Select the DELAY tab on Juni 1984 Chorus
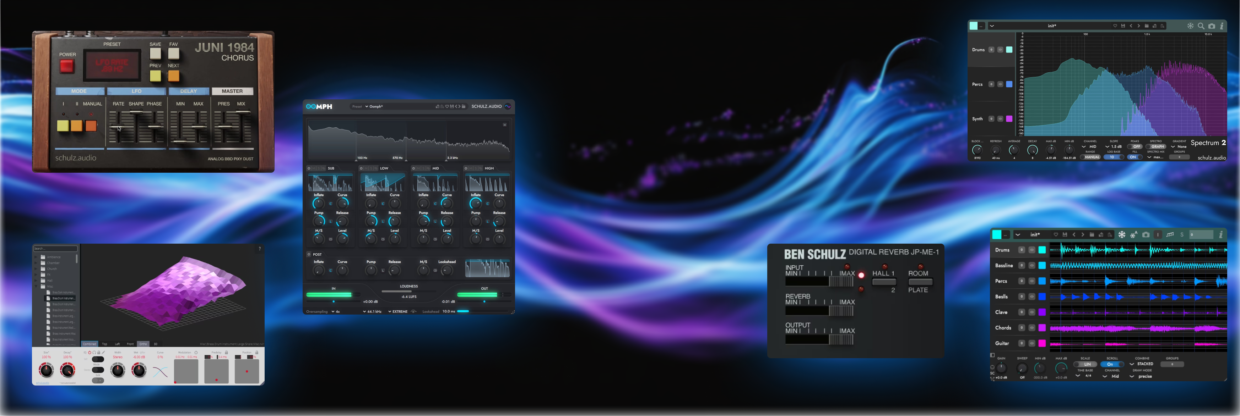The image size is (1240, 416). 188,91
